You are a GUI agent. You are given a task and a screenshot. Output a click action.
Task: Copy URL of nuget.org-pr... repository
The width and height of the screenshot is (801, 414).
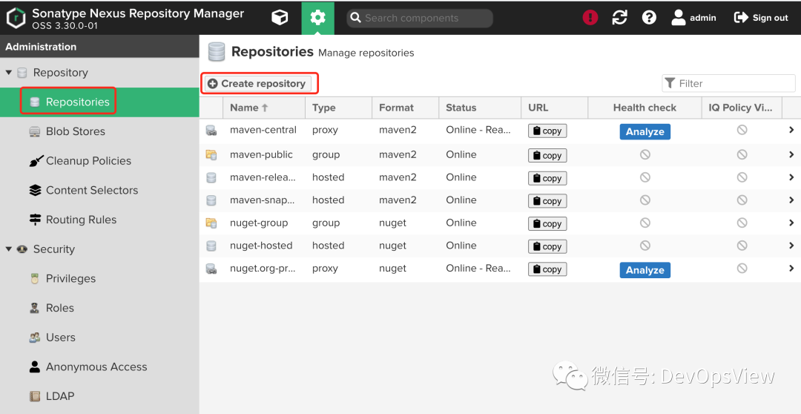[547, 269]
